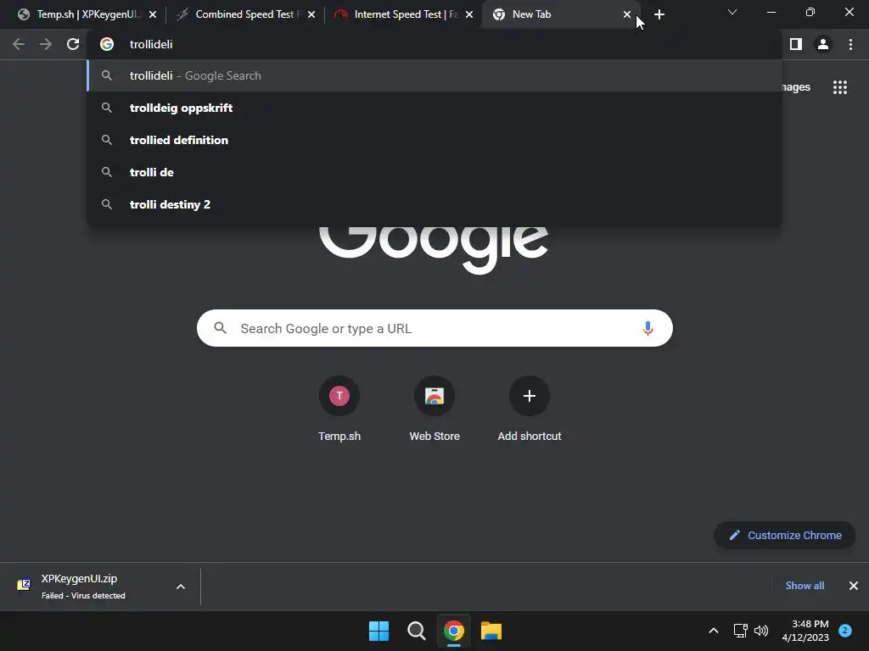Open Windows taskbar search
The width and height of the screenshot is (869, 651).
pos(416,631)
